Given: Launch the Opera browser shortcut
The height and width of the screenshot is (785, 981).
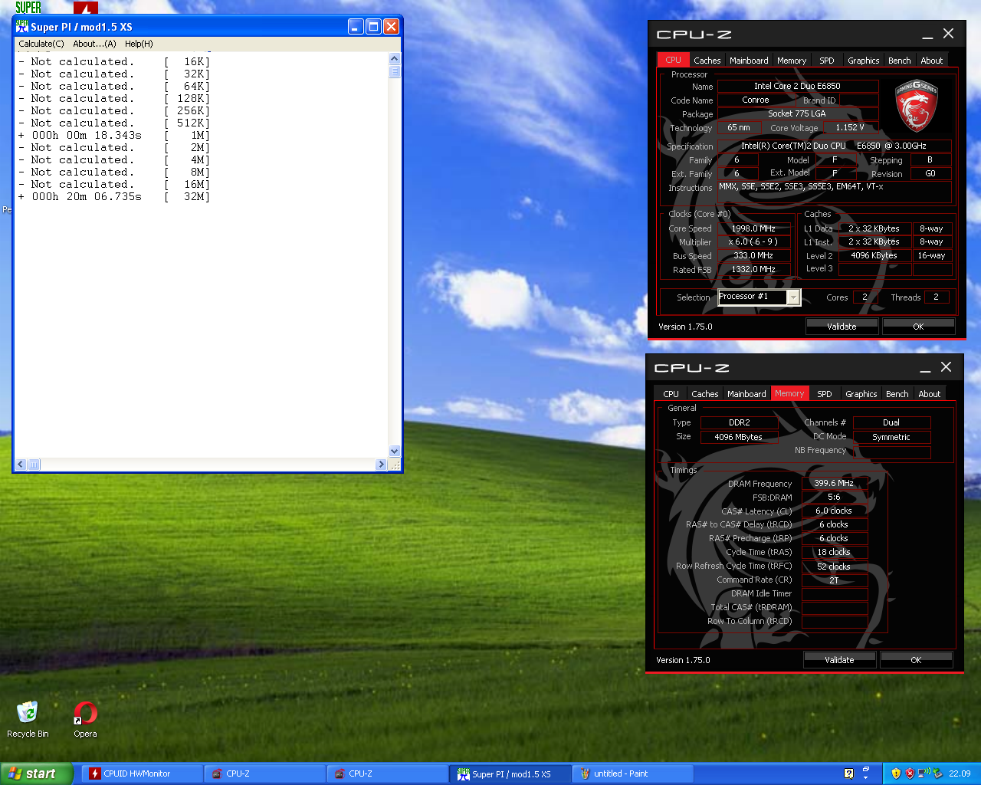Looking at the screenshot, I should 85,719.
